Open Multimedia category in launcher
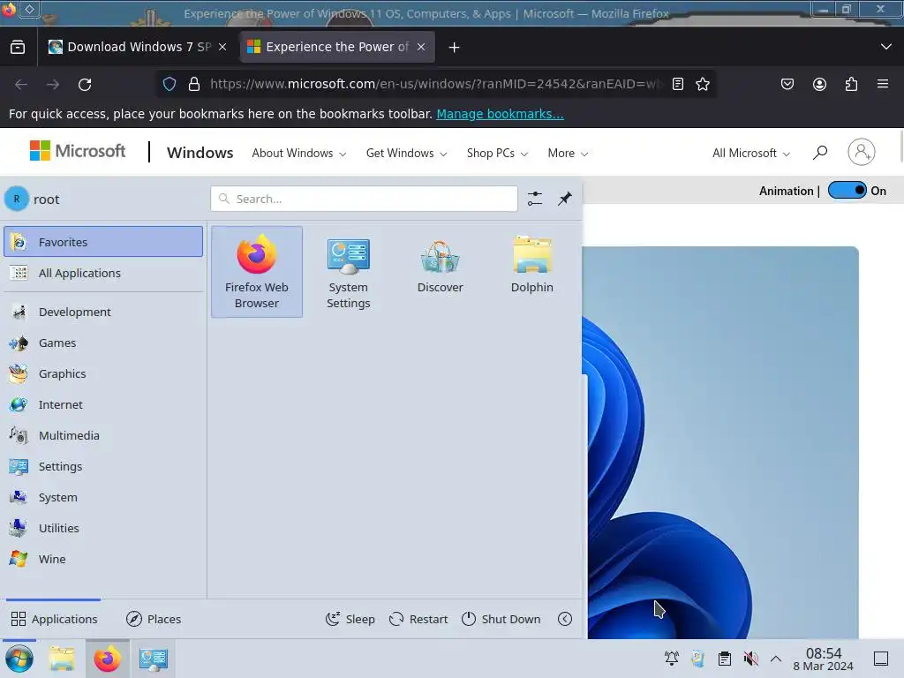The image size is (904, 678). click(x=103, y=435)
